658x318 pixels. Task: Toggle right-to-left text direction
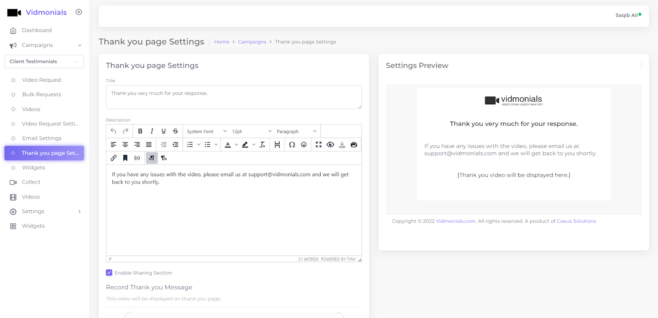point(164,158)
